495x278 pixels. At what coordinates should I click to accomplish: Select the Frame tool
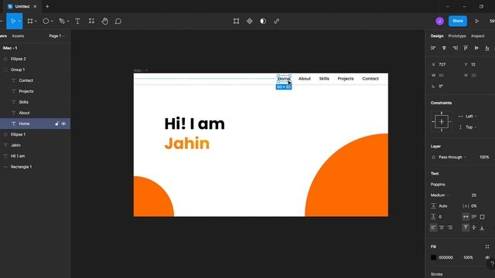pos(30,21)
